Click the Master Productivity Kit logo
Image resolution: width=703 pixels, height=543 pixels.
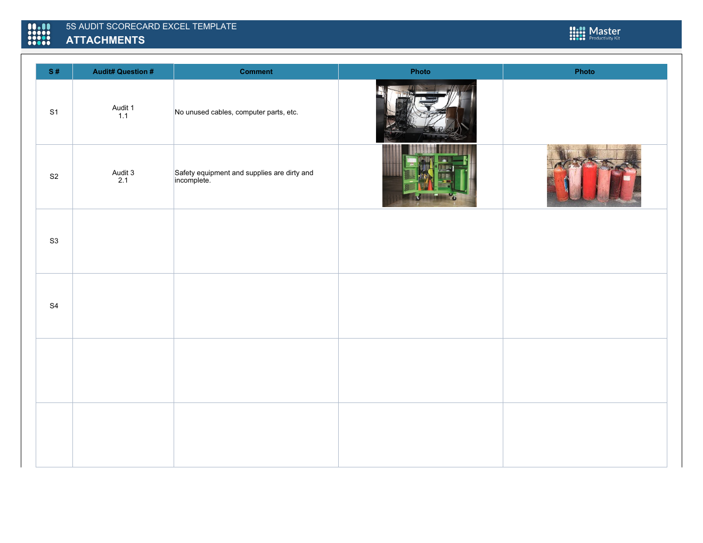(595, 34)
